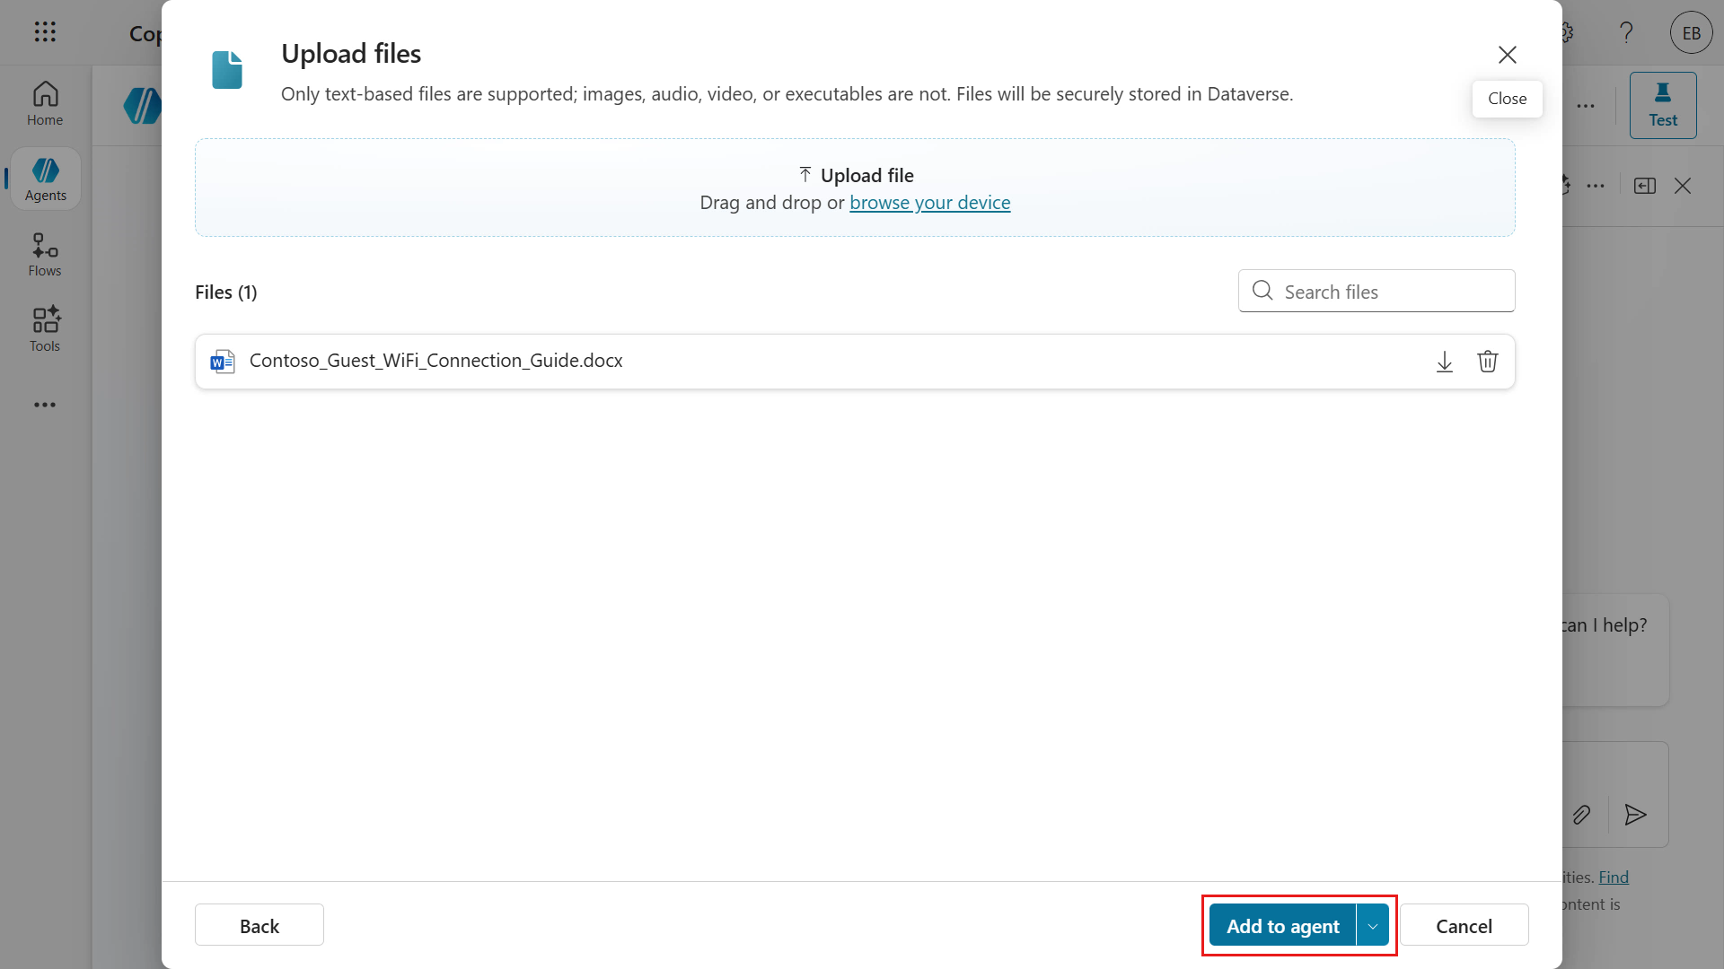Image resolution: width=1724 pixels, height=969 pixels.
Task: Download the Contoso Guest WiFi guide file
Action: pyautogui.click(x=1444, y=362)
